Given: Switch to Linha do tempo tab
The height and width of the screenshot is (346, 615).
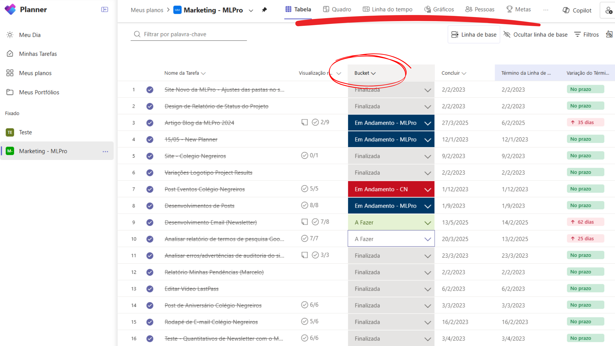Looking at the screenshot, I should (387, 9).
